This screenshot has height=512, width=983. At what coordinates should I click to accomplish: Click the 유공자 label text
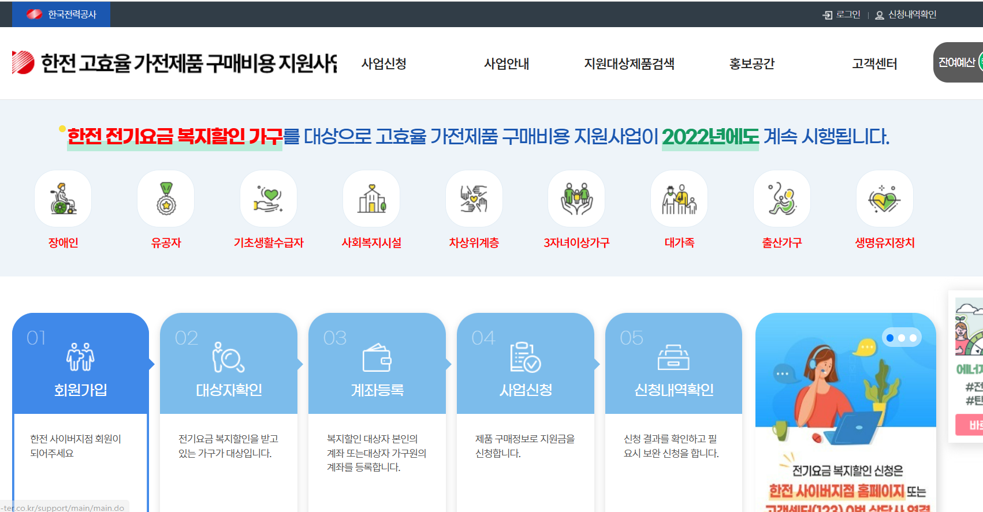click(x=166, y=243)
